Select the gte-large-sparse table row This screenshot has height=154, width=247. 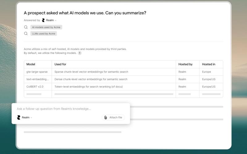124,72
